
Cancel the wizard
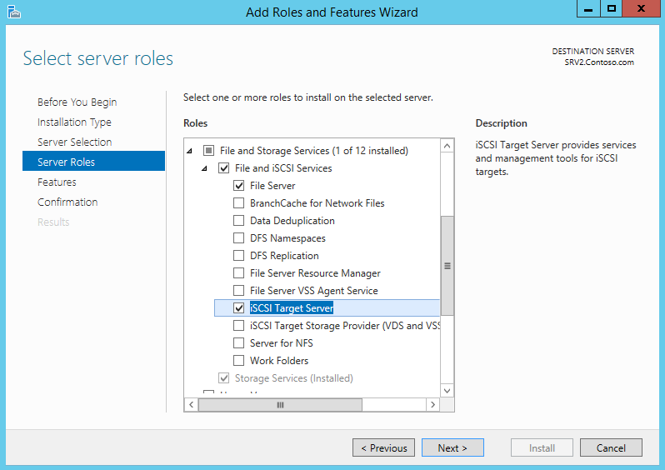pos(611,447)
